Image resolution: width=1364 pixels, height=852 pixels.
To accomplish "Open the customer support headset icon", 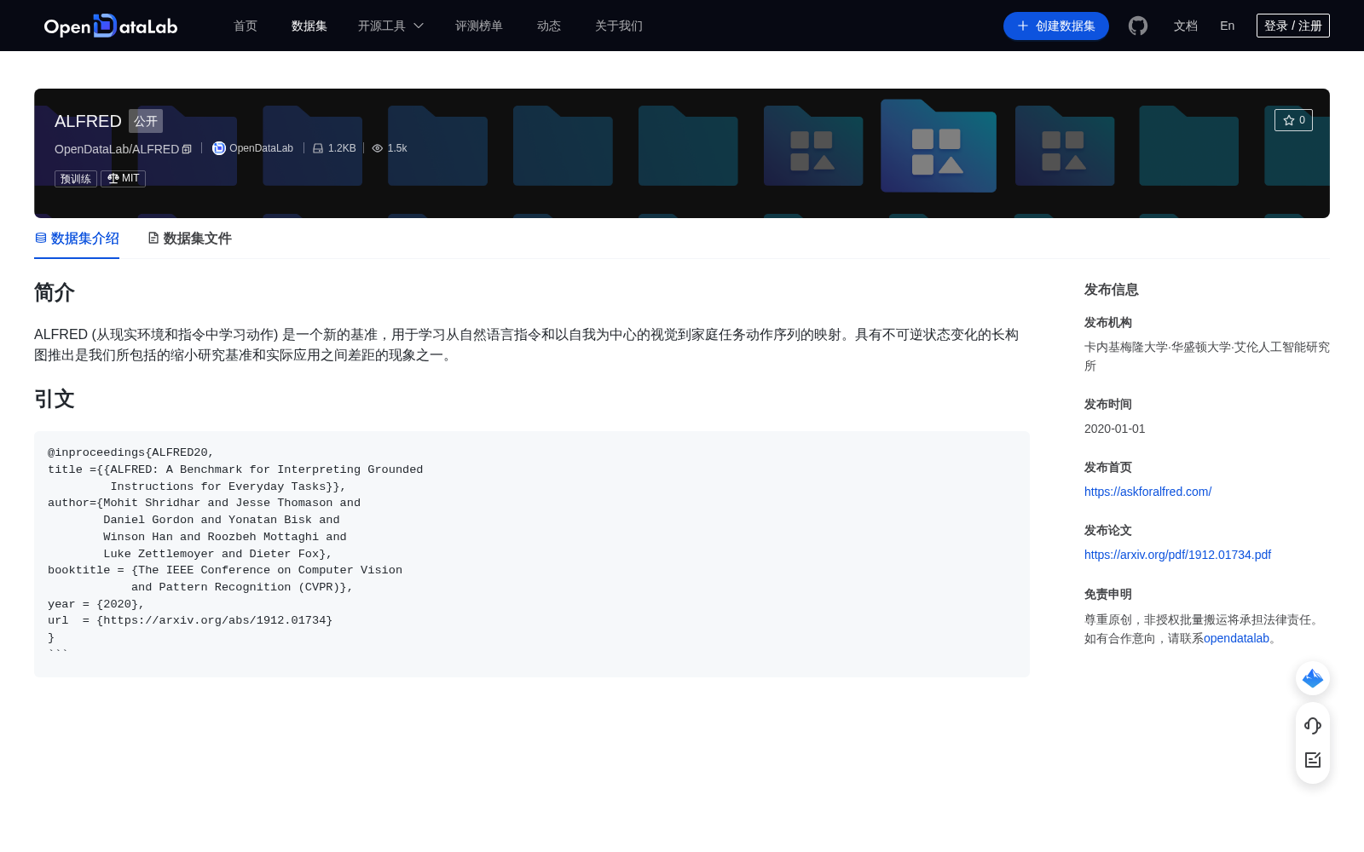I will pos(1313,726).
